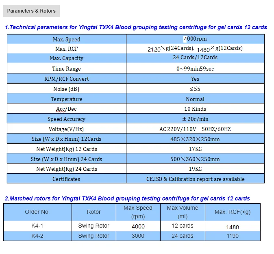Click the Rotor column header

94,212
